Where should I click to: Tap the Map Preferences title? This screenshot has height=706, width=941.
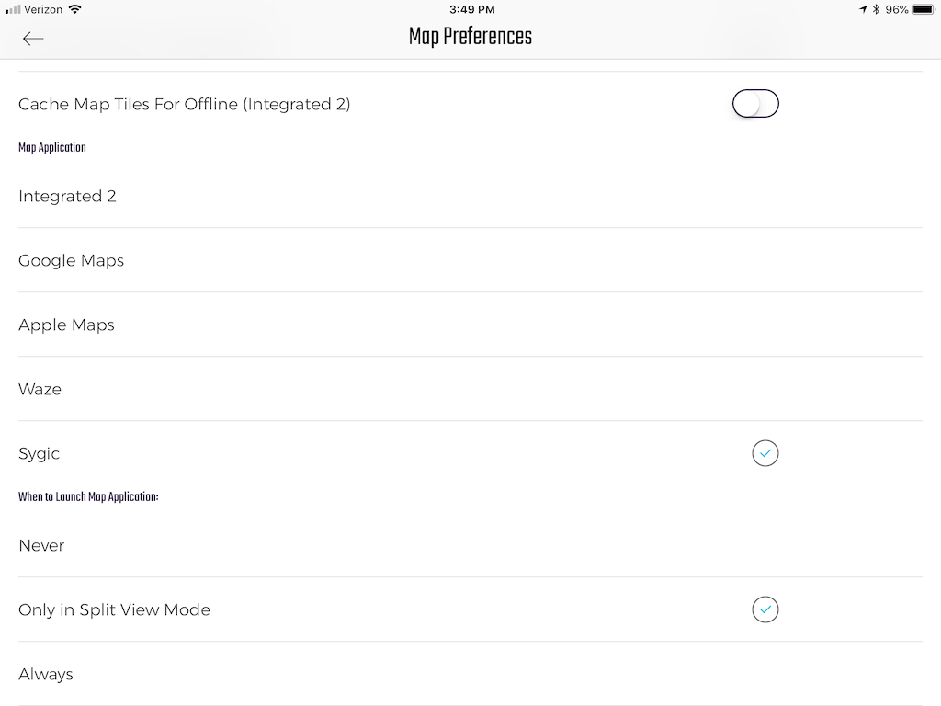(470, 37)
